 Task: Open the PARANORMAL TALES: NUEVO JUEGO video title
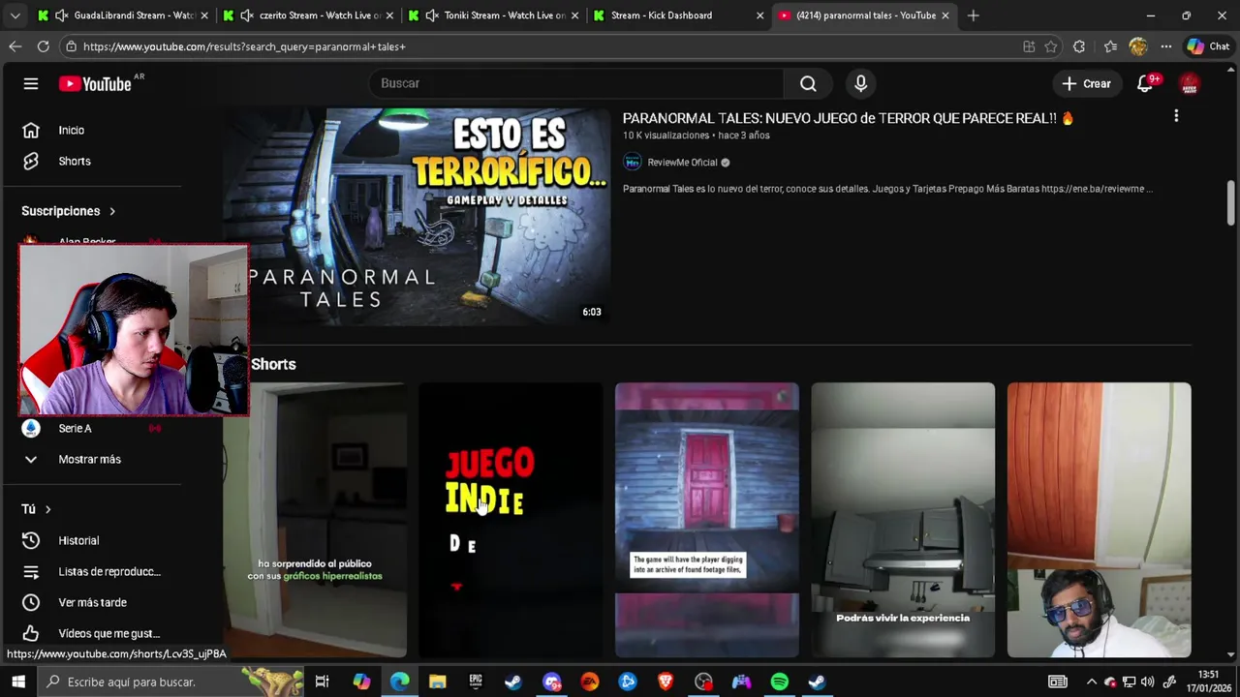849,118
